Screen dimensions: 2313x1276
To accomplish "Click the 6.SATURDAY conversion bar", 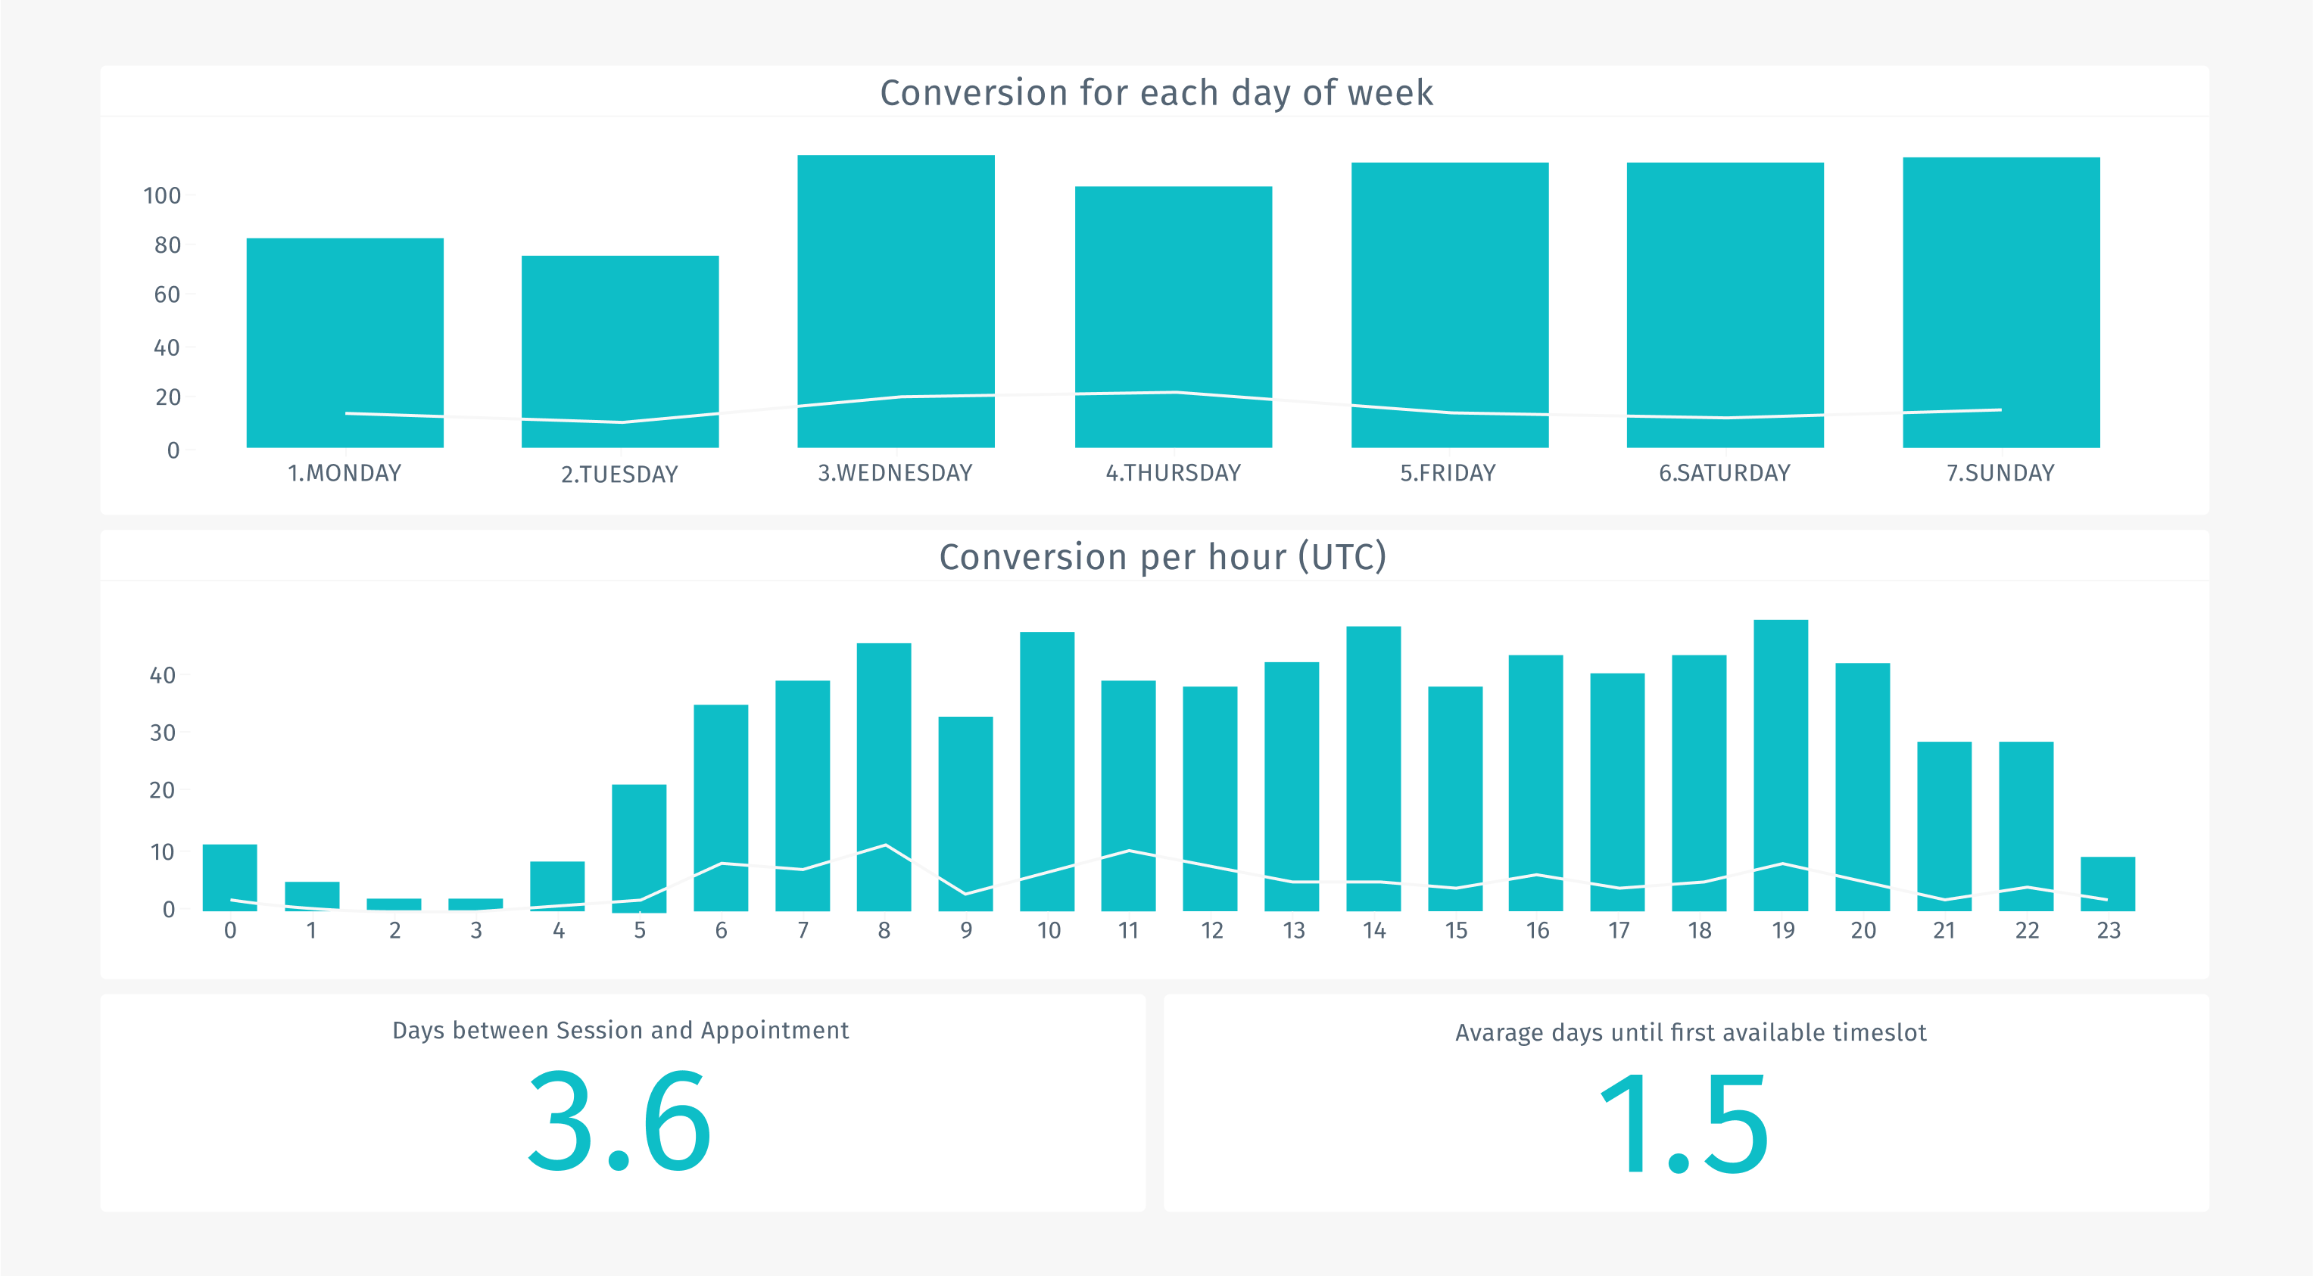I will [x=1725, y=305].
